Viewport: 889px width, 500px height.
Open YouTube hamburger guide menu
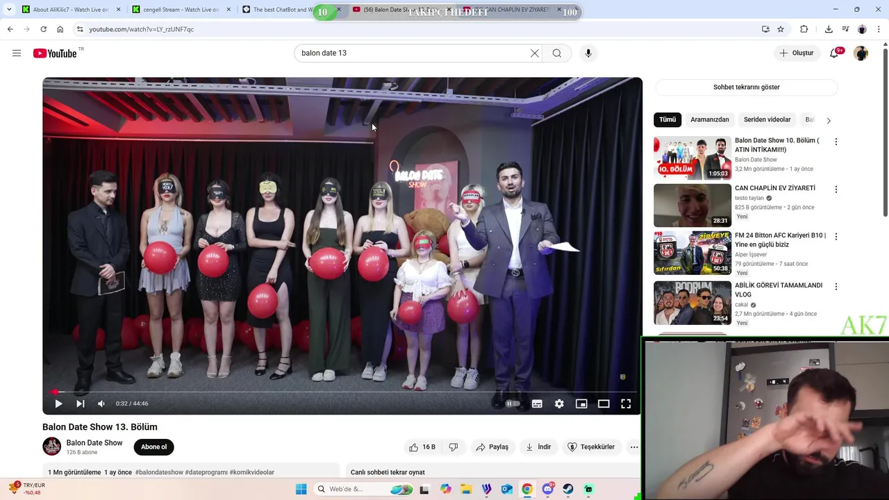click(17, 53)
